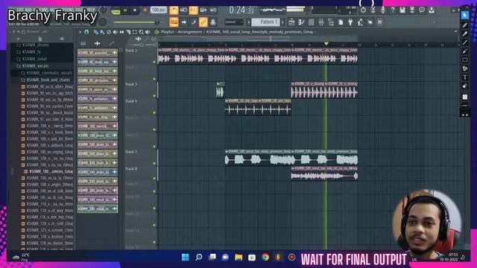This screenshot has height=268, width=477.
Task: Select the playlist Delete tool
Action: tap(109, 32)
